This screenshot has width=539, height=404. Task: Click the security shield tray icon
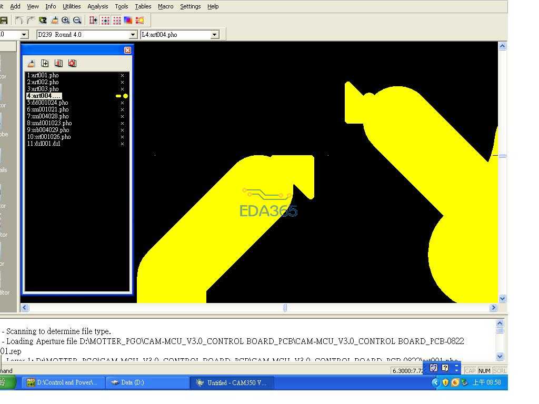(x=445, y=382)
